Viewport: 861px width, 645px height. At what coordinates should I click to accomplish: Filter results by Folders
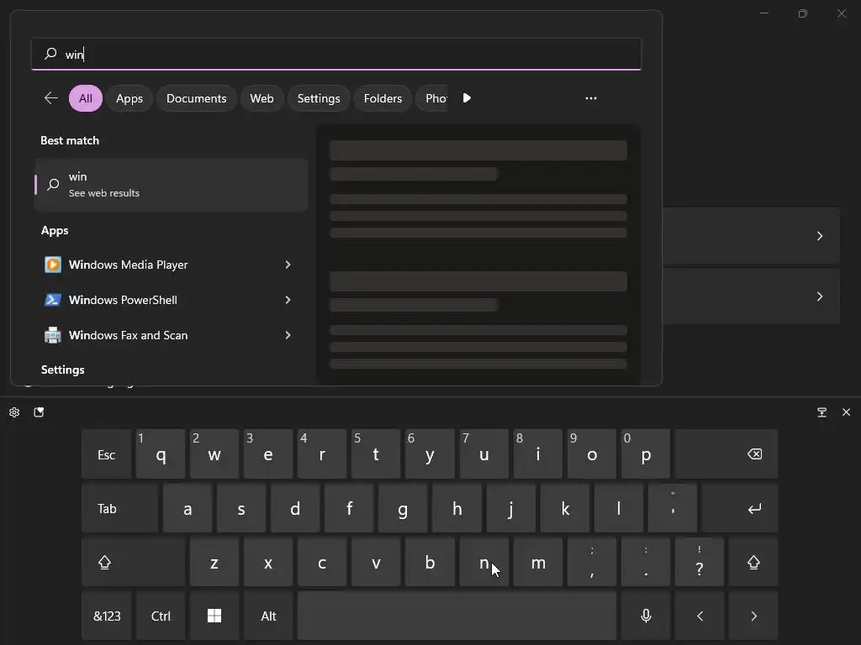(383, 98)
